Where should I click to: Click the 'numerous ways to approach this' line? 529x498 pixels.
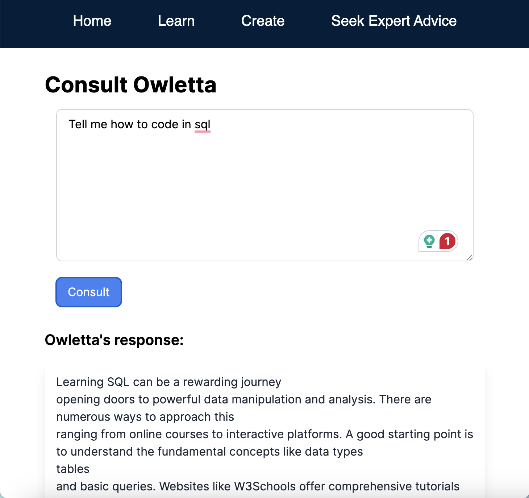tap(145, 417)
